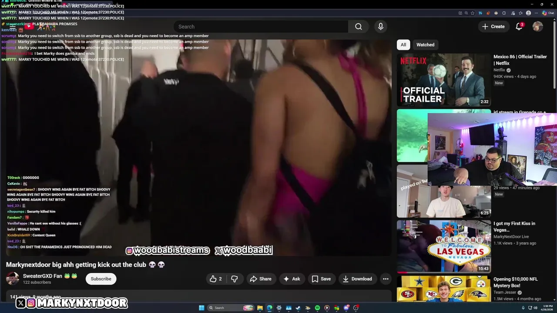The height and width of the screenshot is (313, 557).
Task: Open SweaterGXD Fan channel avatar
Action: coord(13,279)
